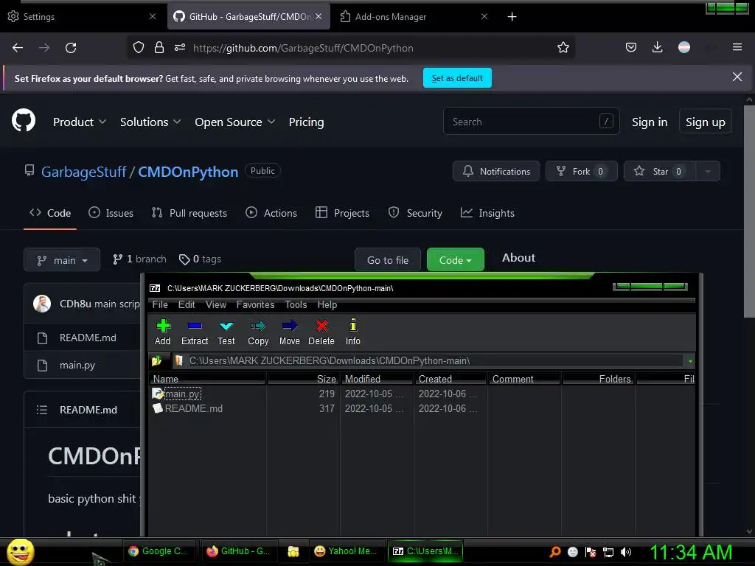Viewport: 755px width, 566px height.
Task: Open the Insights tab on GitHub
Action: [487, 213]
